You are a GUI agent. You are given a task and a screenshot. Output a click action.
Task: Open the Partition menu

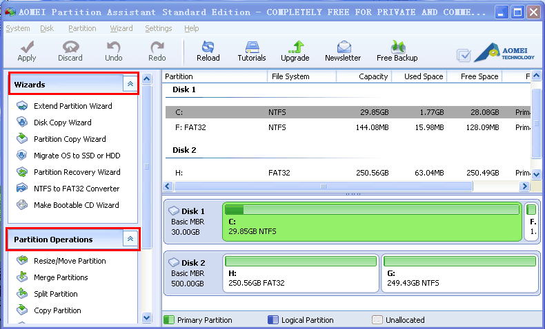[x=82, y=28]
